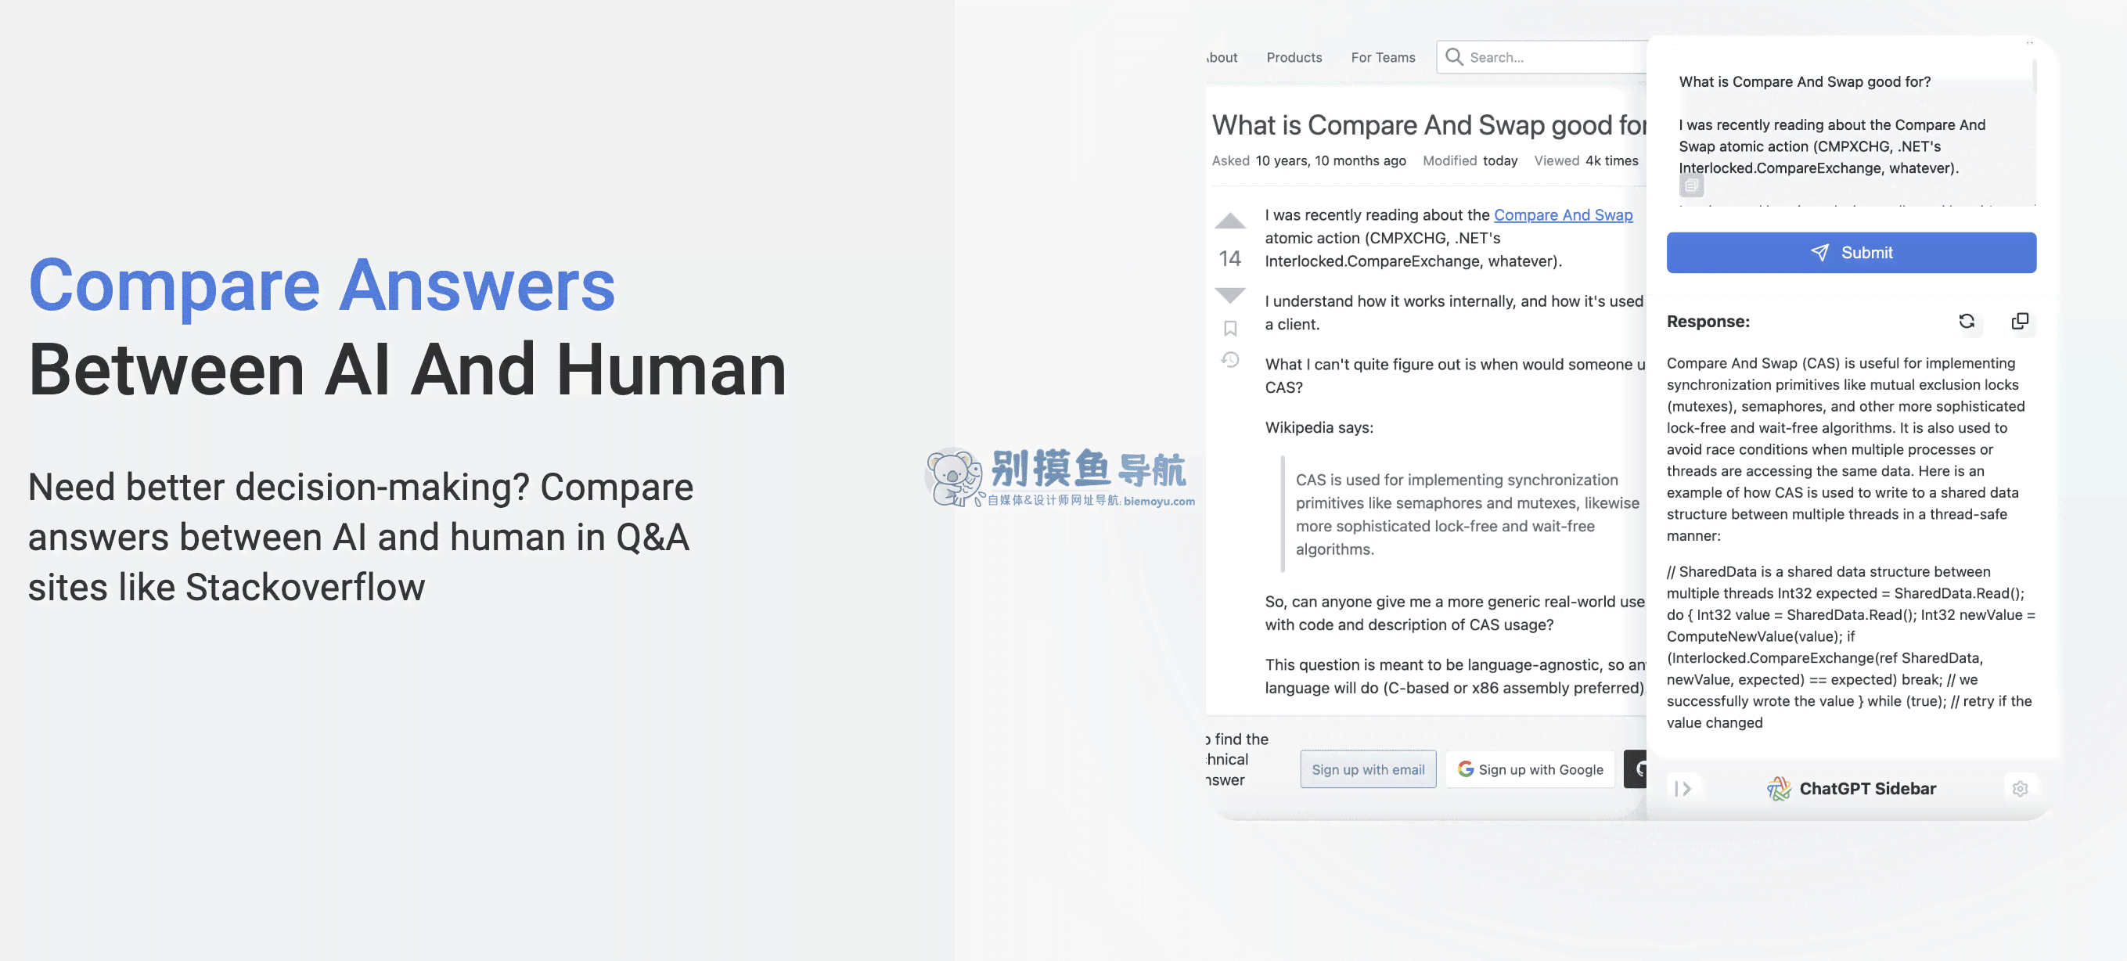Click the ChatGPT Sidebar settings gear icon
Viewport: 2127px width, 961px height.
(x=2020, y=789)
